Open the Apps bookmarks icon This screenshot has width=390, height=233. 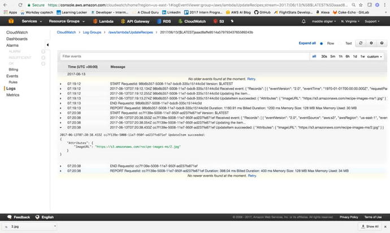coord(10,12)
